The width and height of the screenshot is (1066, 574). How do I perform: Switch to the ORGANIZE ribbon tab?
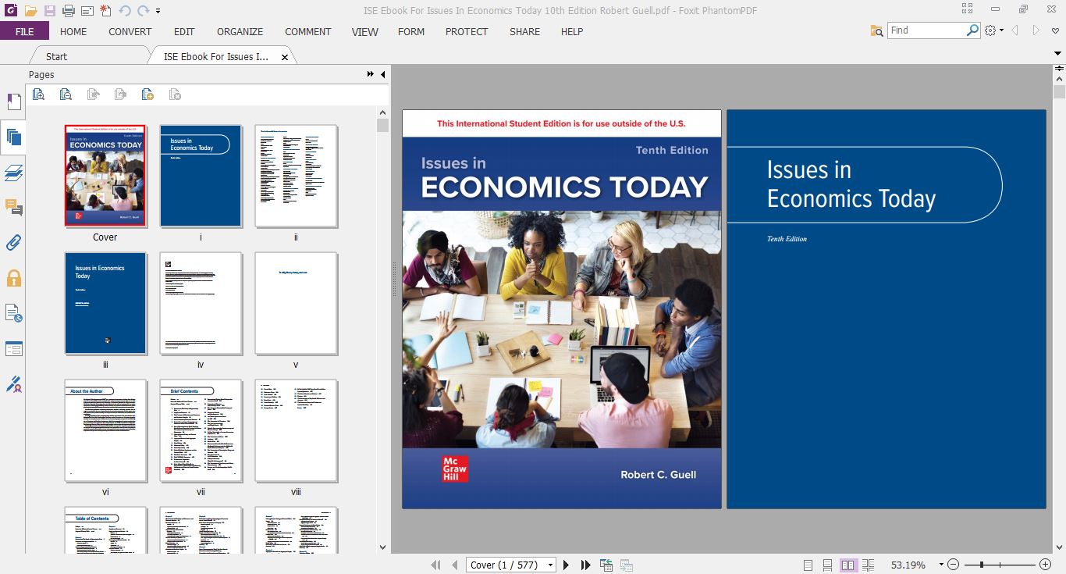240,32
